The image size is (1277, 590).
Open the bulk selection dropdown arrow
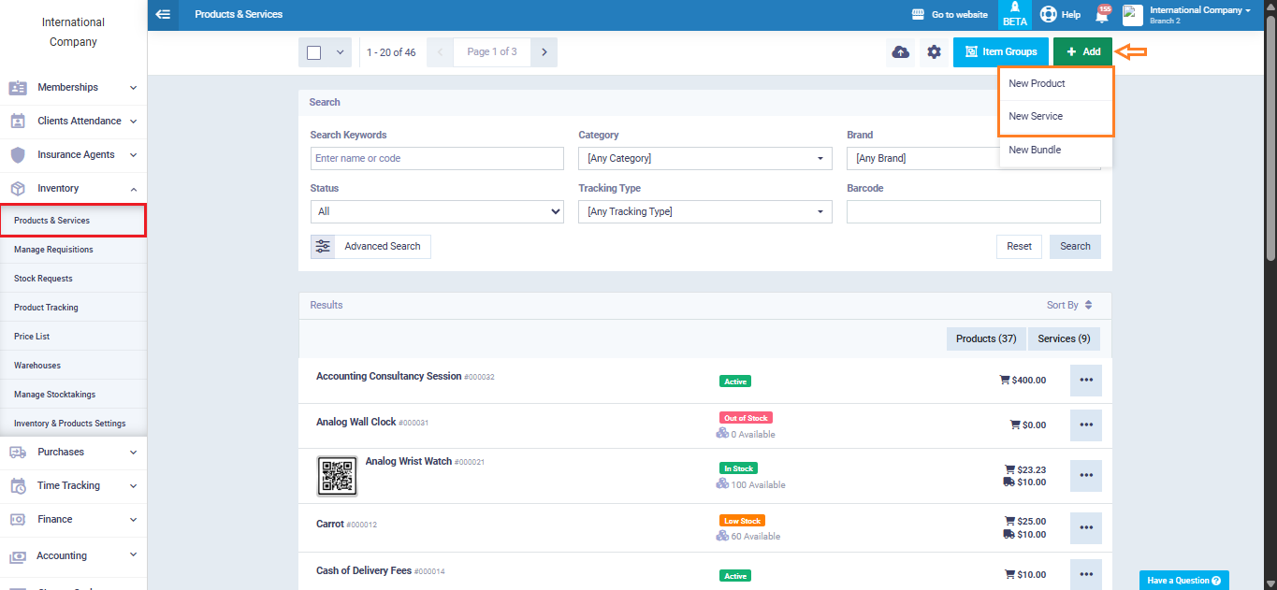click(x=339, y=52)
